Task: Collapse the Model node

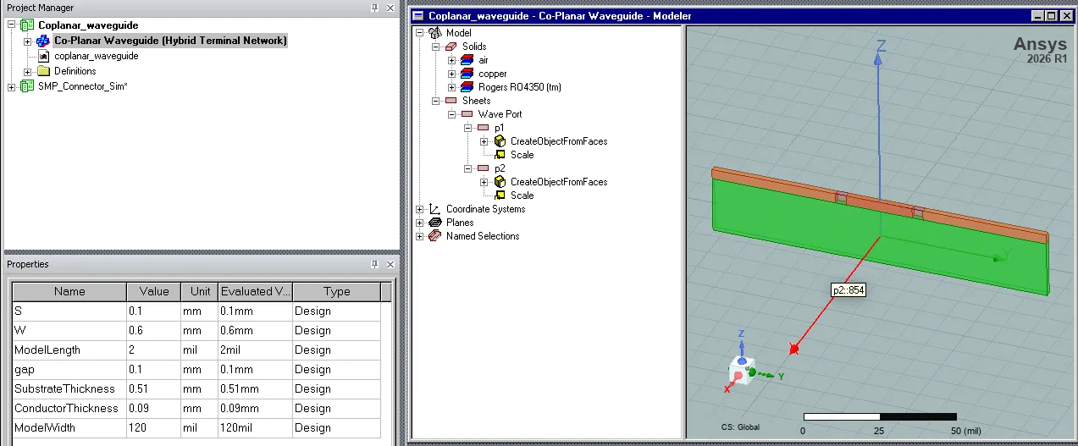Action: click(420, 33)
